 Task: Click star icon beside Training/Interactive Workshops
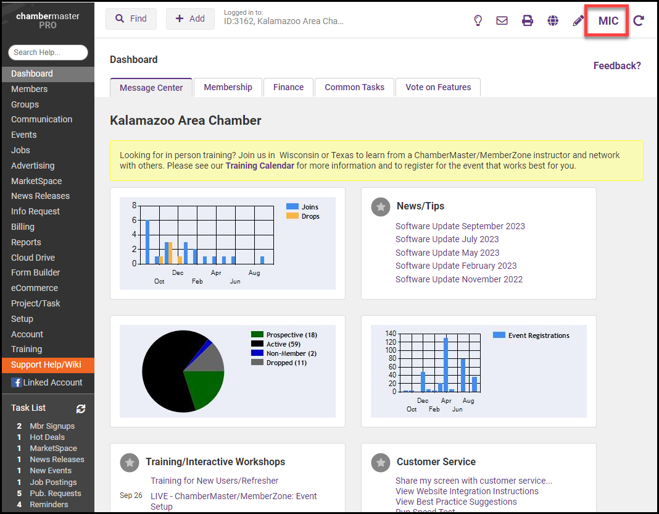pos(130,463)
